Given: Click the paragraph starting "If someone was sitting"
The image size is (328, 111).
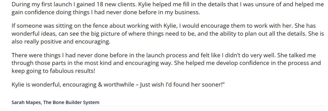Looking at the screenshot, I should (x=168, y=34).
